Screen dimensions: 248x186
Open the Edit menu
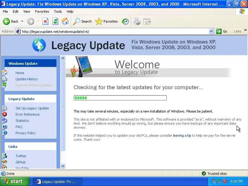[15, 11]
